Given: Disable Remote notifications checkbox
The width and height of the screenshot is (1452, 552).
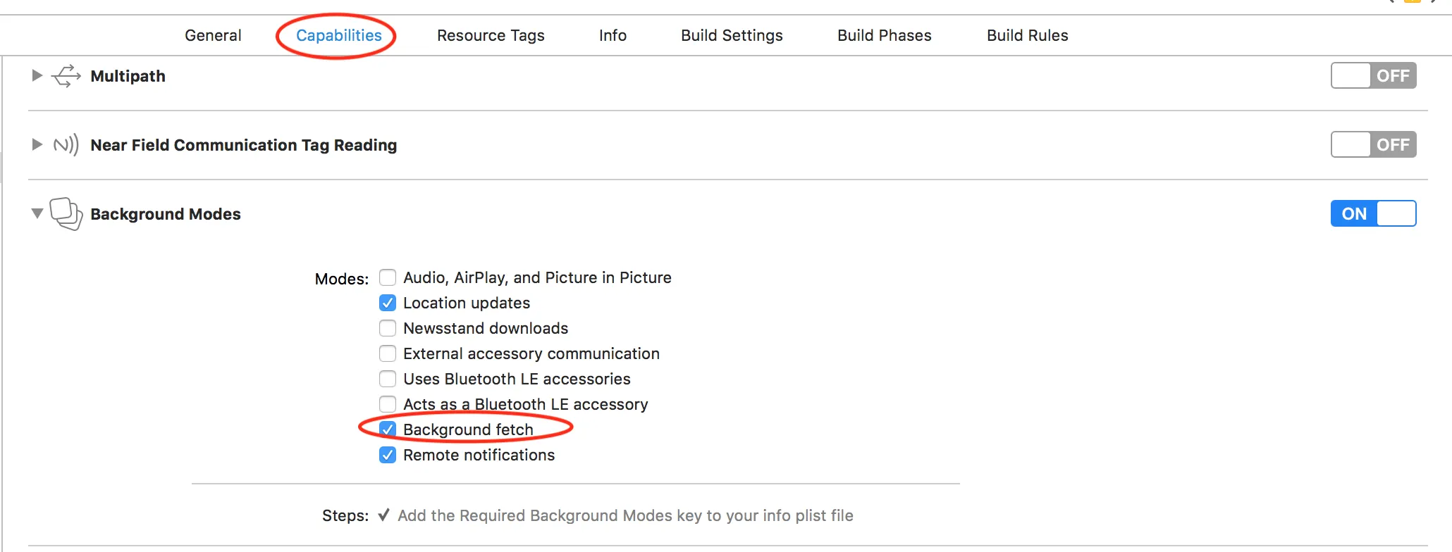Looking at the screenshot, I should [x=388, y=455].
